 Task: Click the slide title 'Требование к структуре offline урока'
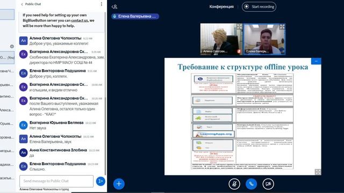click(242, 66)
